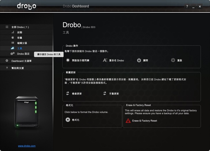The height and width of the screenshot is (151, 210).
Task: Click 檢查更新 check for updates
Action: click(x=77, y=94)
